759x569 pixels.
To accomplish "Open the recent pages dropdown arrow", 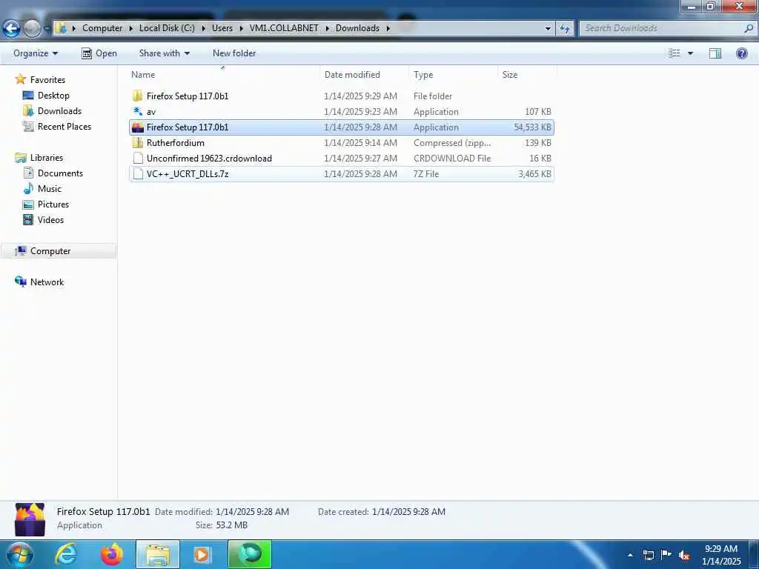I will (x=47, y=29).
